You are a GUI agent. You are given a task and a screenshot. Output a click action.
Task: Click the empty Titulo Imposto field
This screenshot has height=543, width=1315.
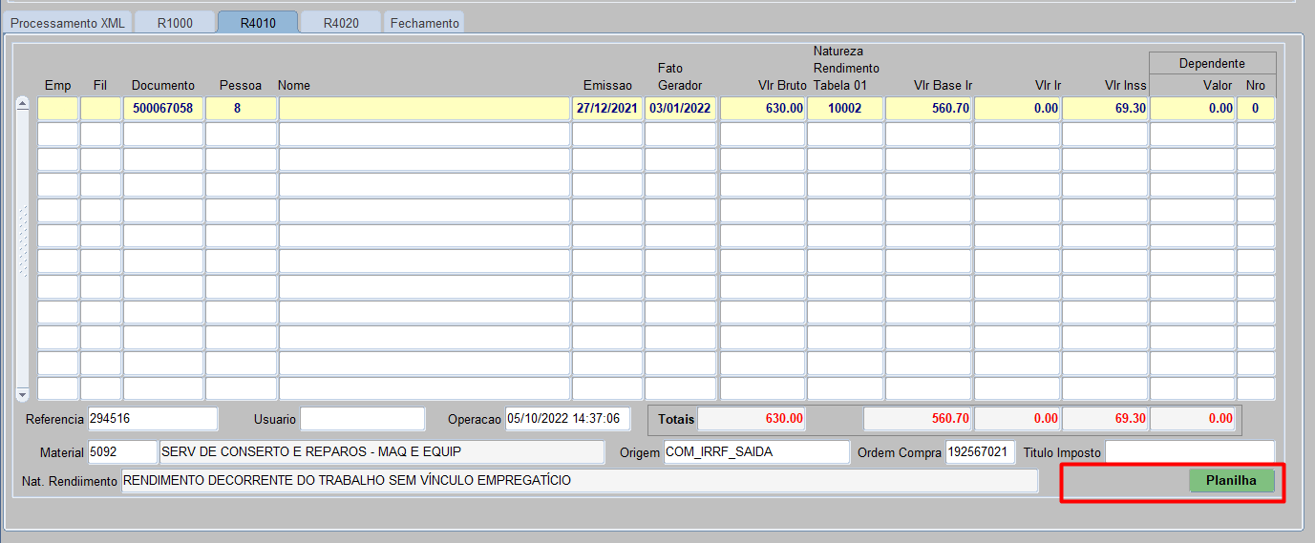[1189, 452]
